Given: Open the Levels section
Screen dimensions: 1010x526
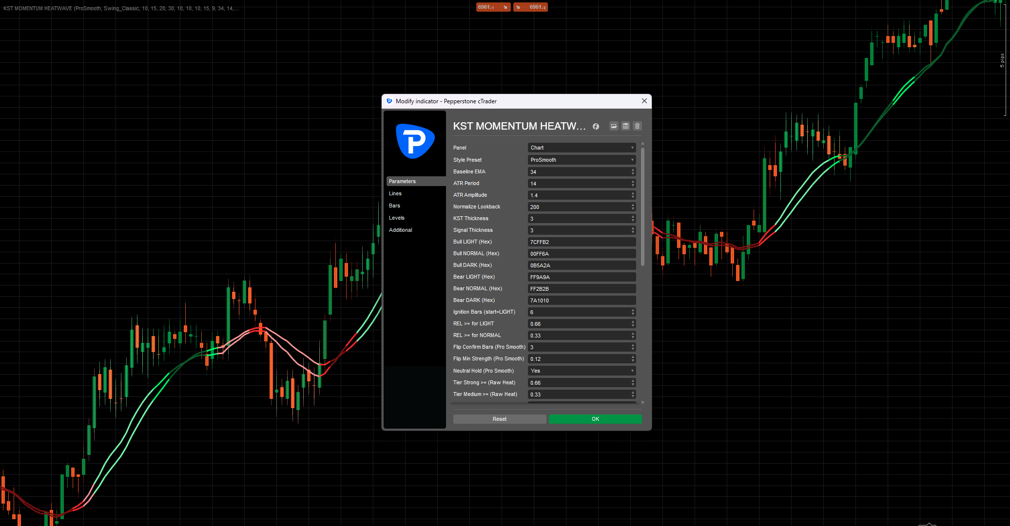Looking at the screenshot, I should [397, 218].
